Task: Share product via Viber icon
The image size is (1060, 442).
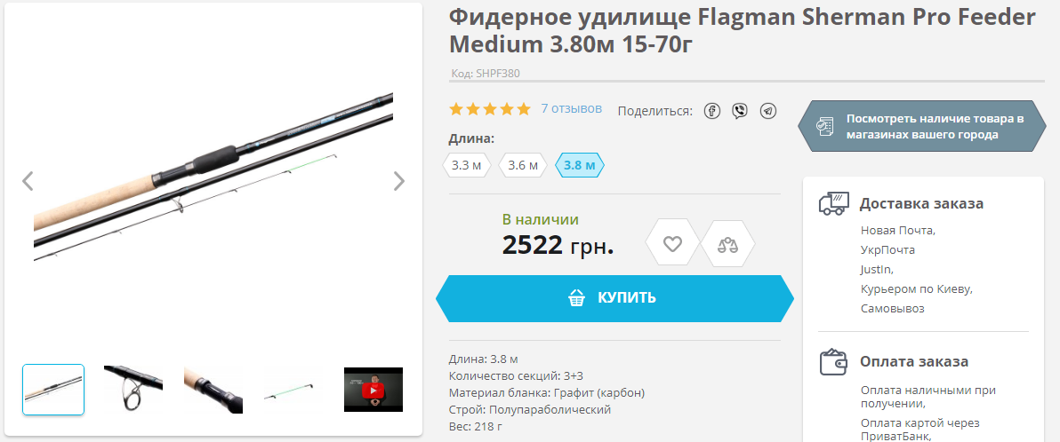Action: [x=740, y=111]
